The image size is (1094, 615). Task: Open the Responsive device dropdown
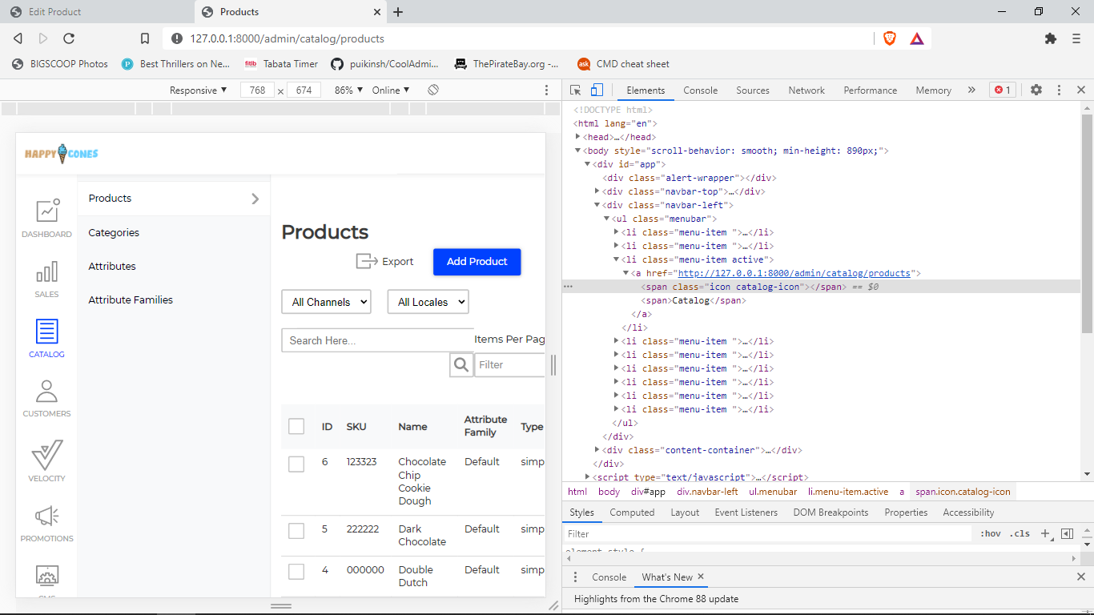(199, 90)
